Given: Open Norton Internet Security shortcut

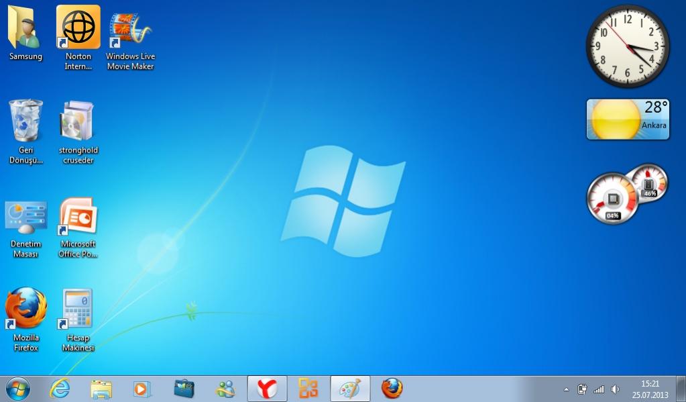Looking at the screenshot, I should 78,30.
